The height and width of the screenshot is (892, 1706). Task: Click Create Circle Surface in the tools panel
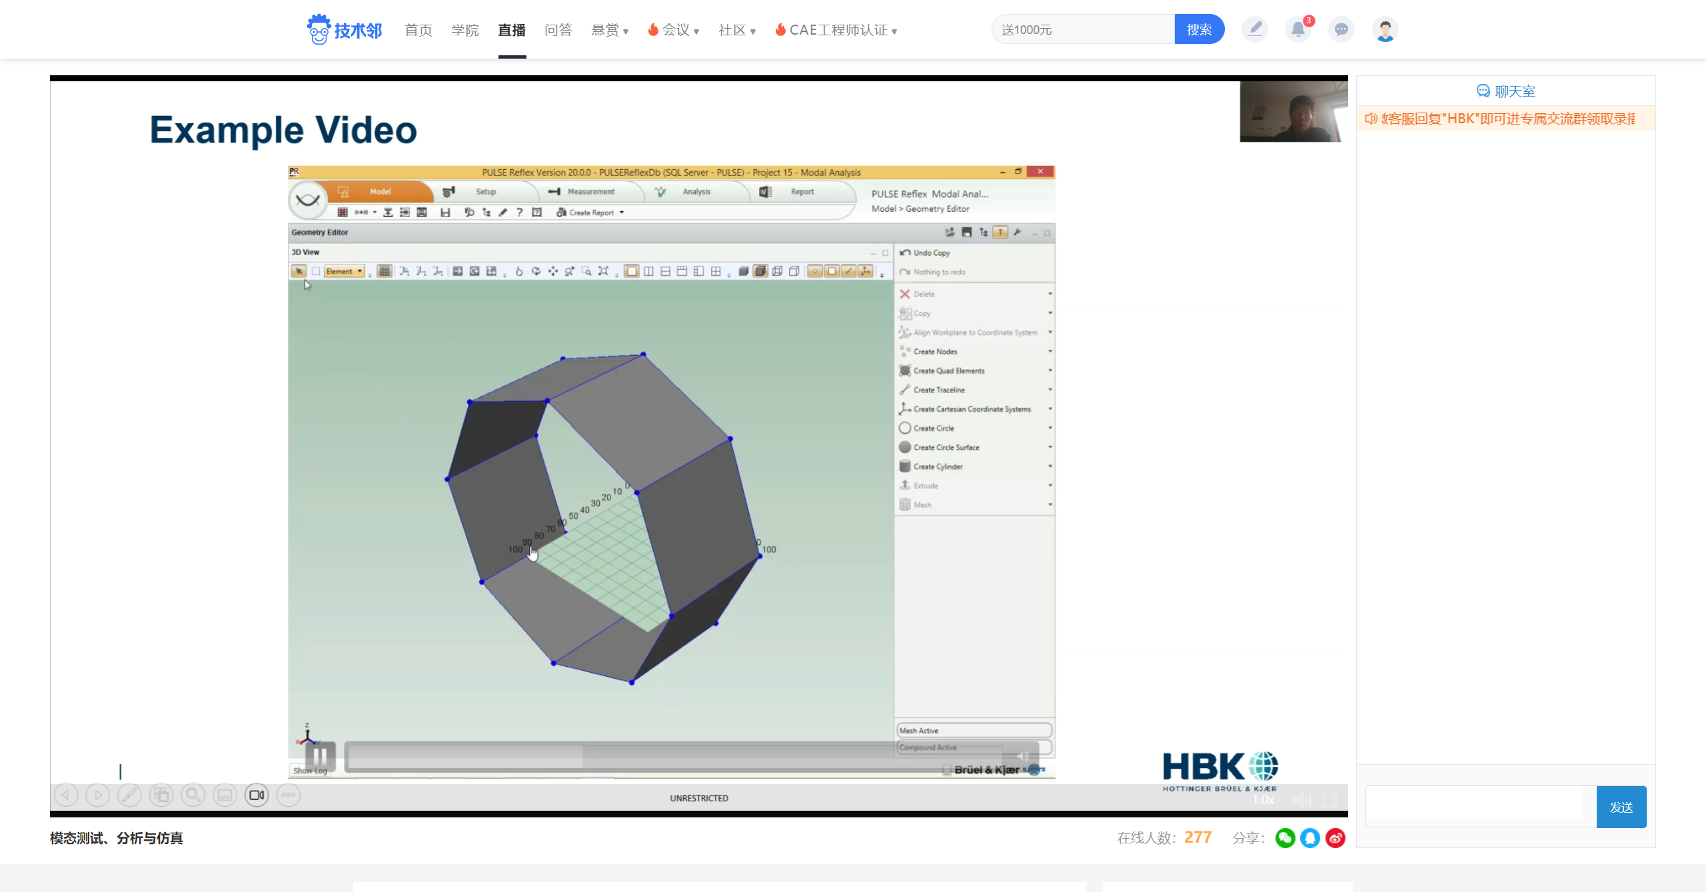[939, 447]
